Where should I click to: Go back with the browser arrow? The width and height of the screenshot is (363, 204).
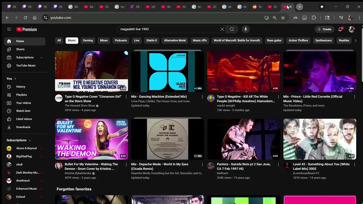7,18
